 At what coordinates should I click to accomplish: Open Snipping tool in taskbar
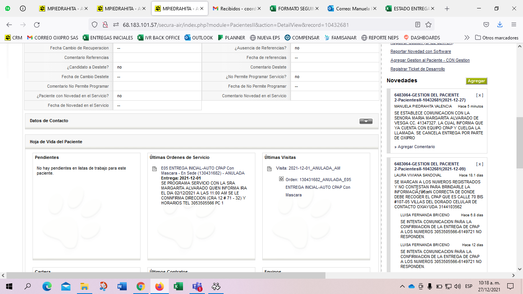point(103,286)
